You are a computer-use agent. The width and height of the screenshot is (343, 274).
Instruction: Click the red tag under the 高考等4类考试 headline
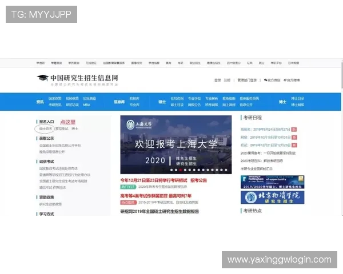click(x=129, y=202)
